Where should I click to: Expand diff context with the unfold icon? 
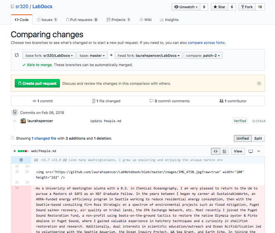click(x=21, y=160)
